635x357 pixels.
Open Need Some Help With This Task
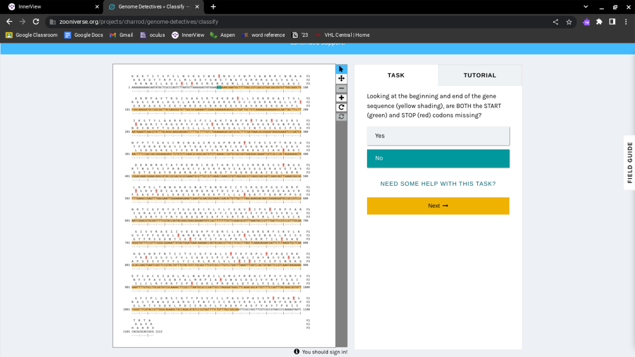point(438,184)
